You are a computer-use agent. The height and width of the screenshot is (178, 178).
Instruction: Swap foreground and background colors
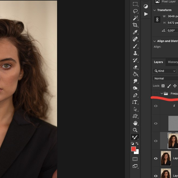click(x=137, y=144)
